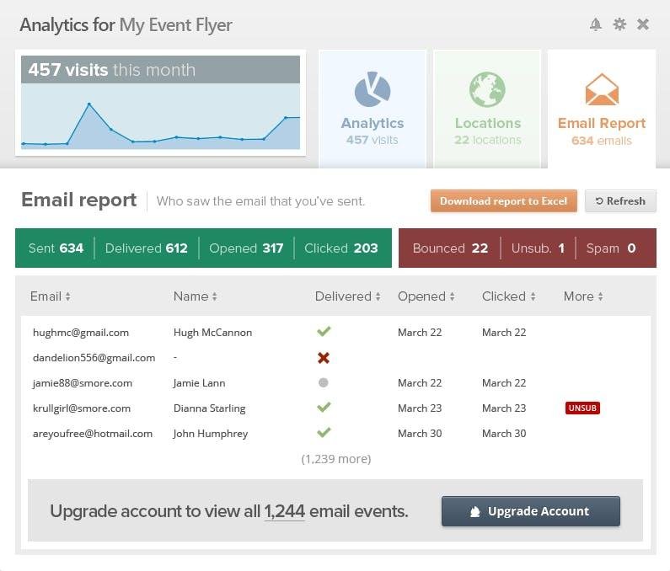Select hughmc@gmail.com email
Screen dimensions: 670x571
tap(81, 333)
